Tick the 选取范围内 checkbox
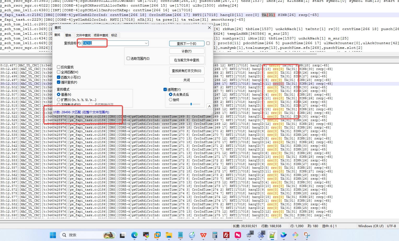 point(128,58)
